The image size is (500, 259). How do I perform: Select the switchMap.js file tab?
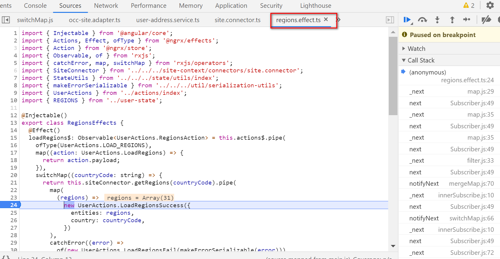tap(35, 20)
